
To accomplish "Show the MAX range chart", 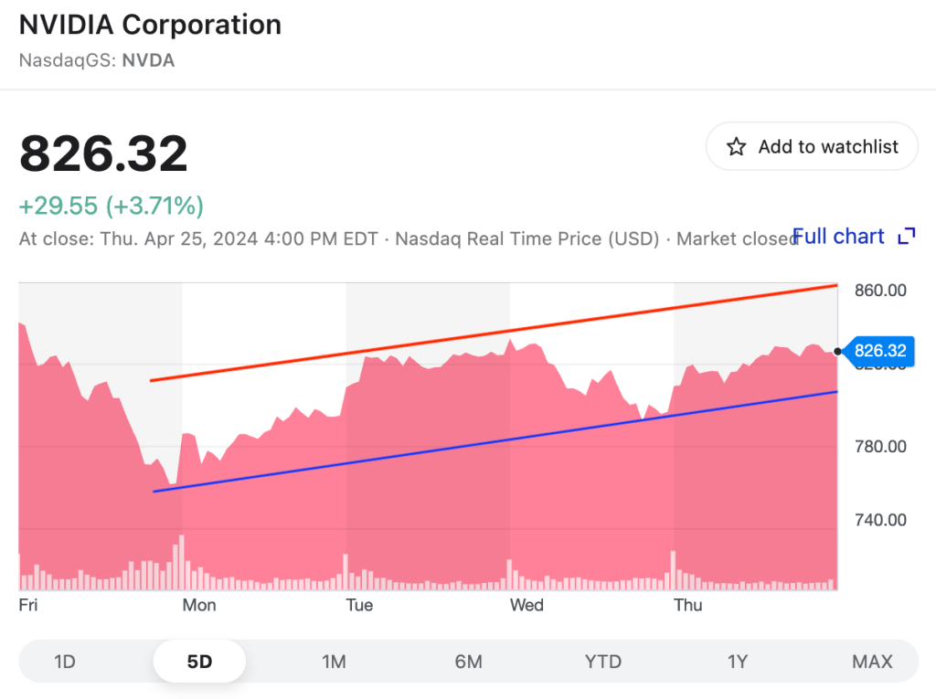I will 872,662.
